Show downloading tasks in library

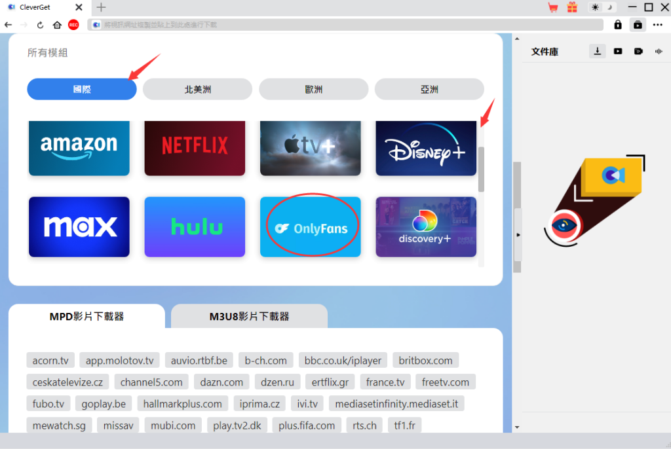coord(598,51)
